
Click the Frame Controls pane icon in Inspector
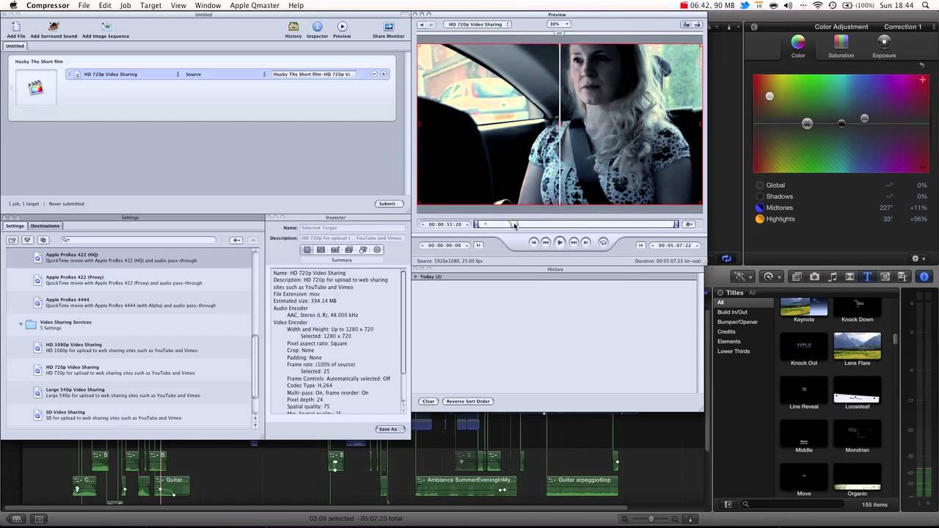point(335,250)
